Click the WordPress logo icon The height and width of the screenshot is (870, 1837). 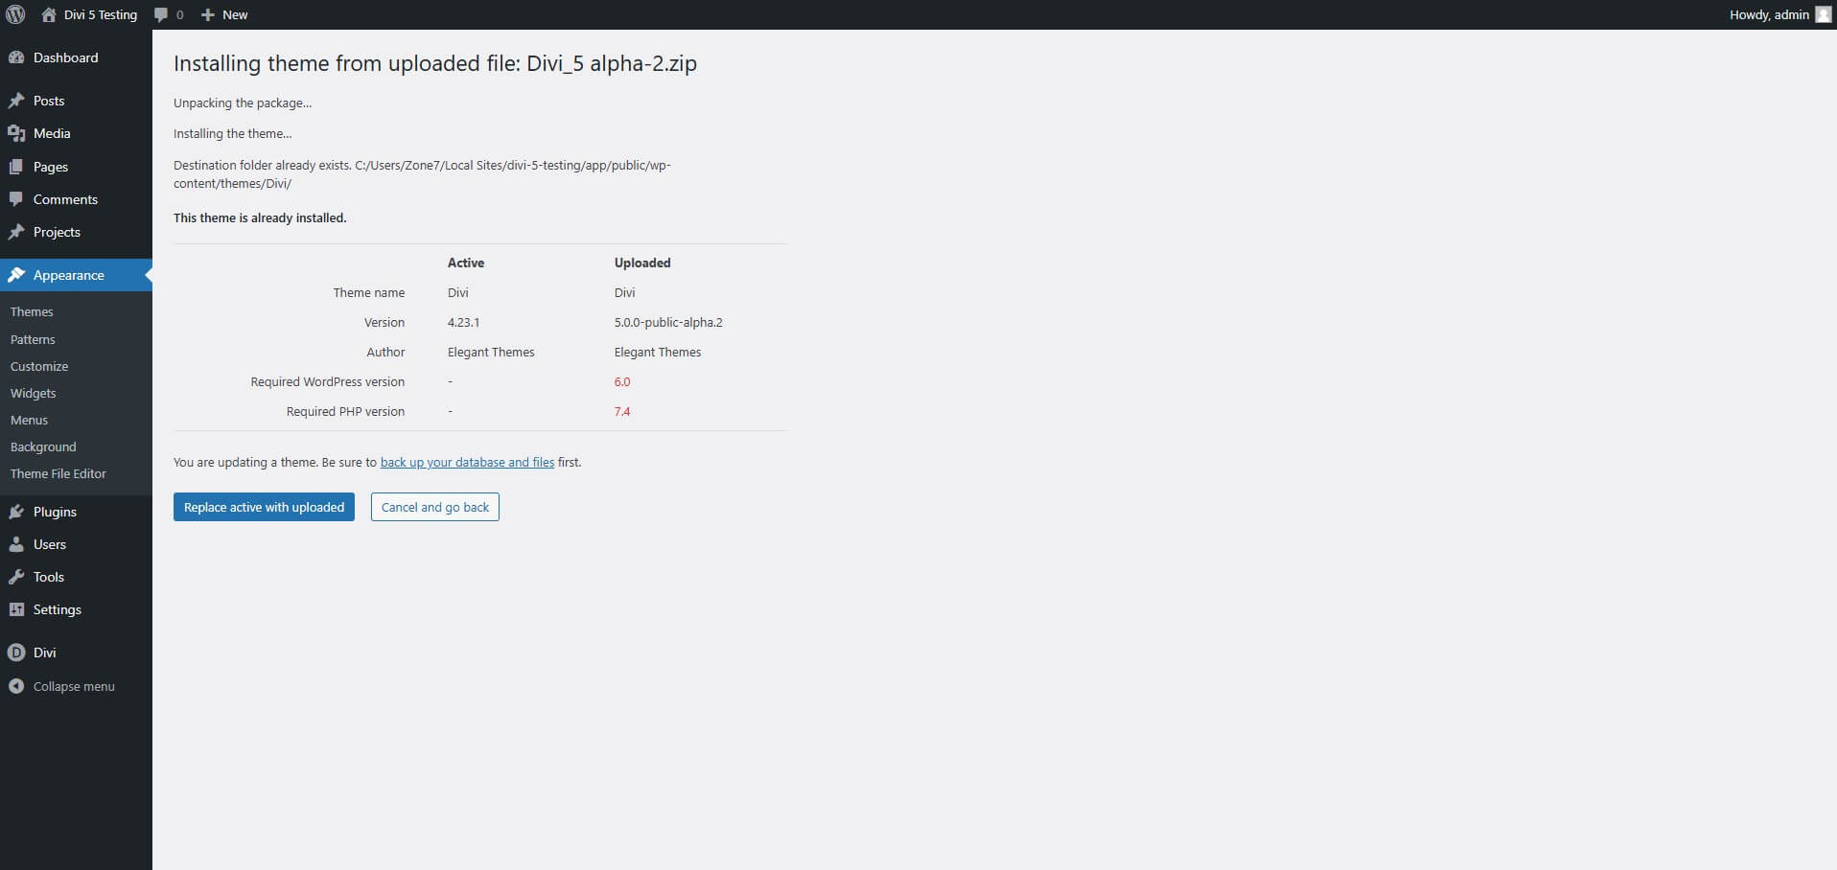coord(15,14)
